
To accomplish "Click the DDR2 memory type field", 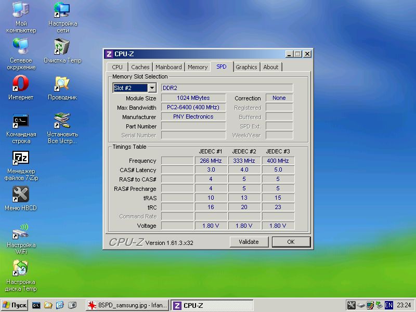I will 227,88.
